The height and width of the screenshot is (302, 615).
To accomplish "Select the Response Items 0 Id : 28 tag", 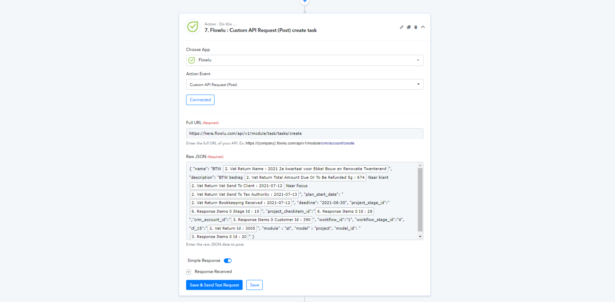I will click(345, 211).
